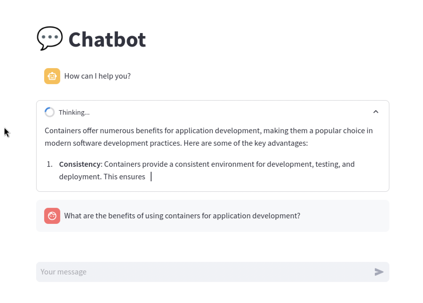Click the "deployment. This ensures" streaming text
The width and height of the screenshot is (423, 303).
(x=102, y=177)
